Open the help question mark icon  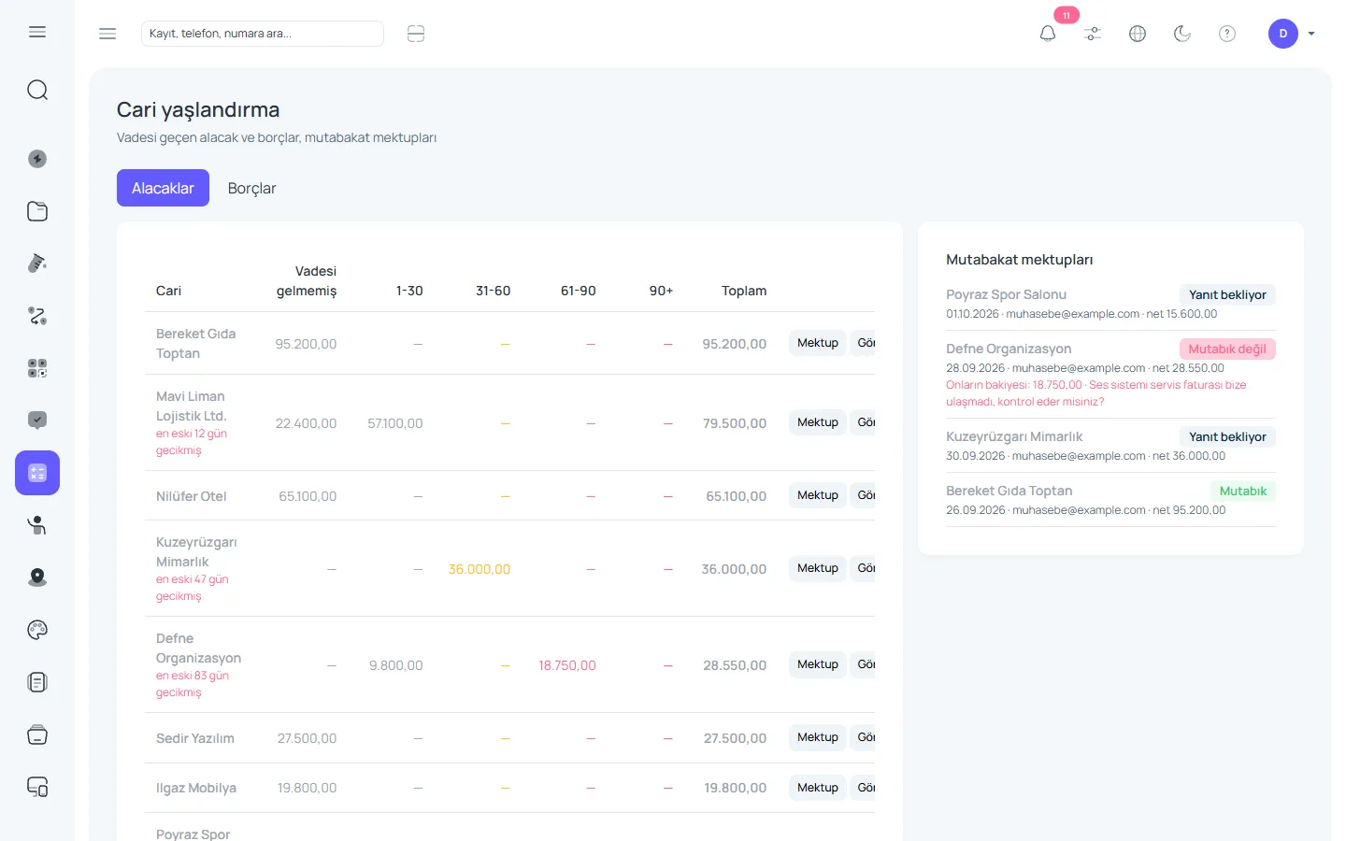(1227, 34)
